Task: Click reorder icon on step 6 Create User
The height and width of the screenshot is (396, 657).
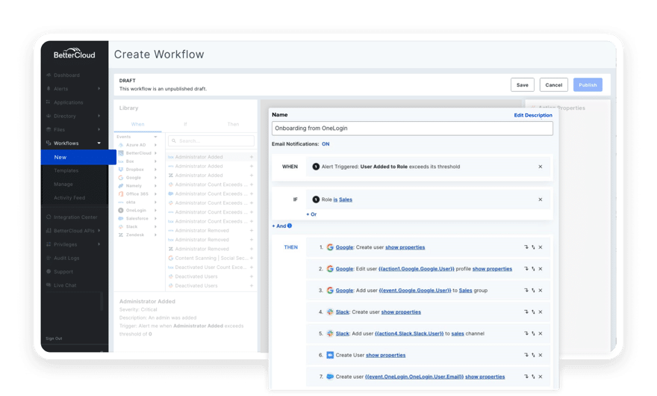Action: coord(533,356)
